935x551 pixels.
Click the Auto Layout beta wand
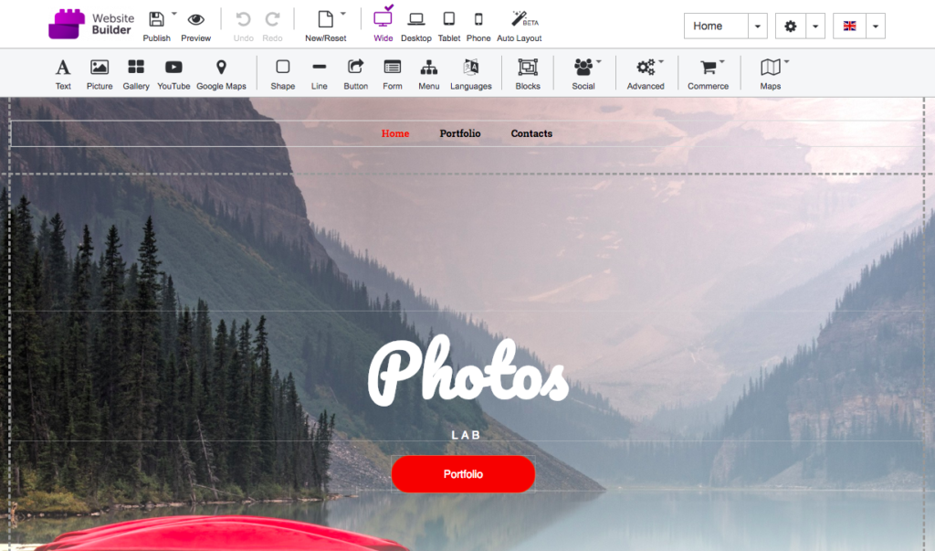point(520,26)
